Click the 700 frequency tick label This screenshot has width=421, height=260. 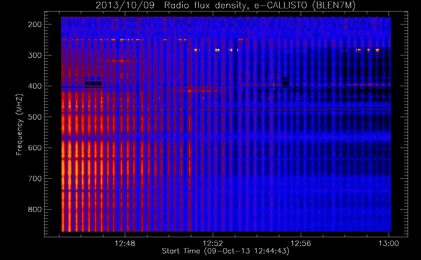[x=35, y=179]
